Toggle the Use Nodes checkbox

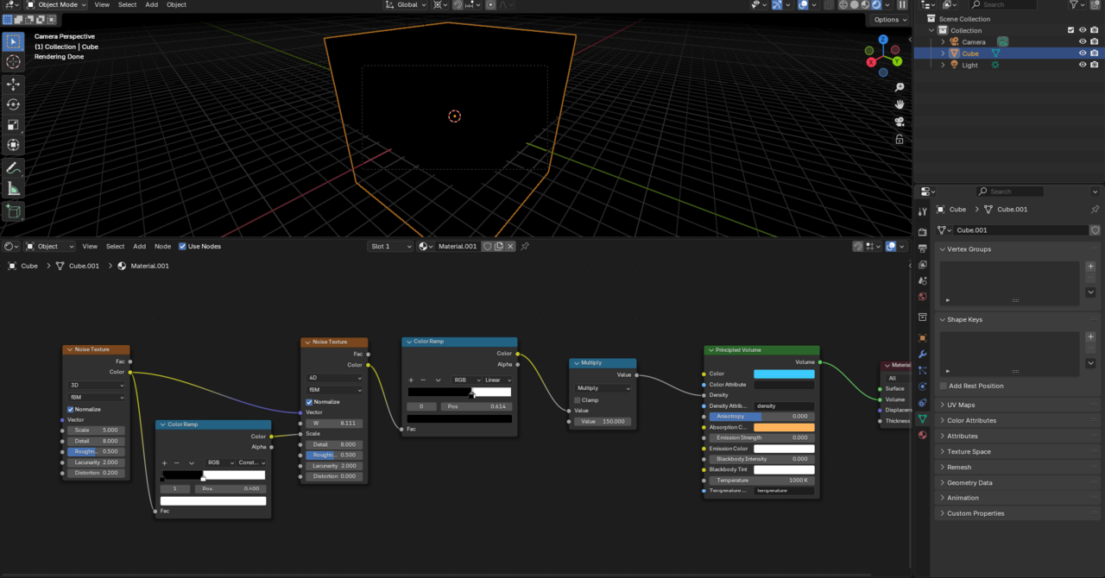182,246
